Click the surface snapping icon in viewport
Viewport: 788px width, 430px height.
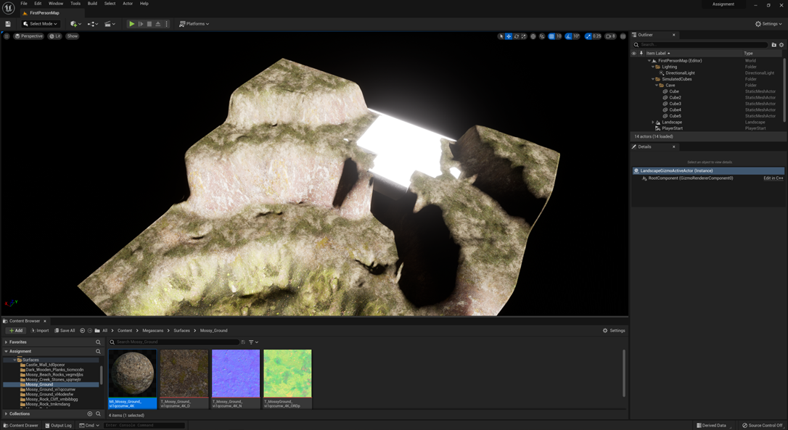(542, 36)
